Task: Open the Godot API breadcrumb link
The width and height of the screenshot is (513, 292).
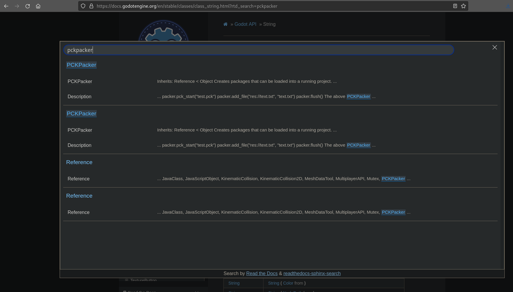Action: [x=245, y=24]
